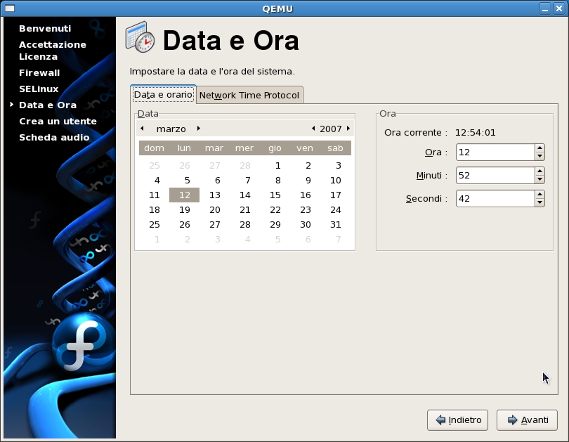The image size is (569, 442).
Task: Select day 12 in the calendar
Action: [x=184, y=195]
